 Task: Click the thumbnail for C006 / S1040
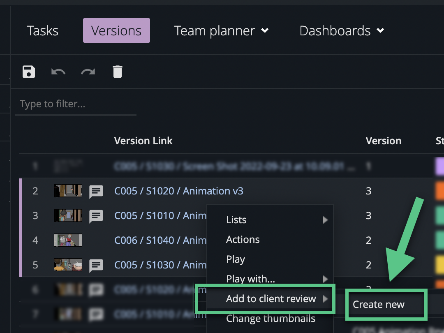pyautogui.click(x=68, y=240)
